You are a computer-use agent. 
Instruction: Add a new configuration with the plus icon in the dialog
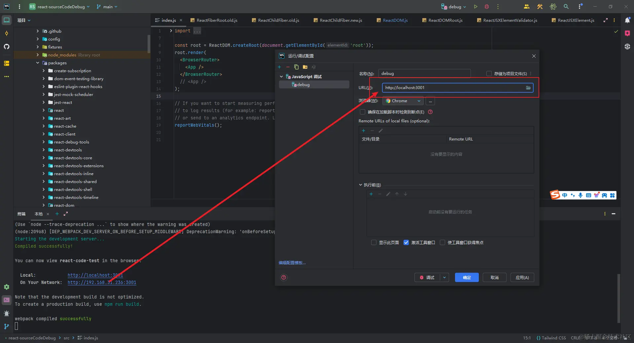(279, 67)
